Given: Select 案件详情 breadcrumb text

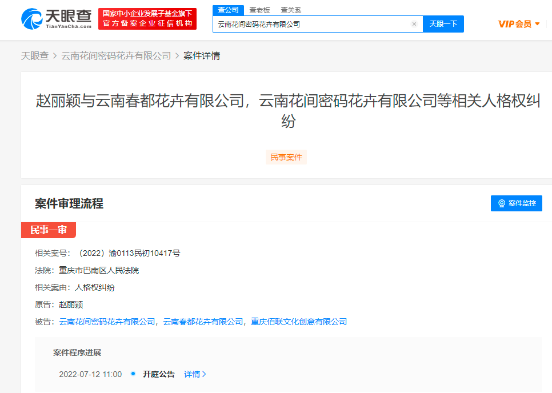Looking at the screenshot, I should tap(202, 55).
